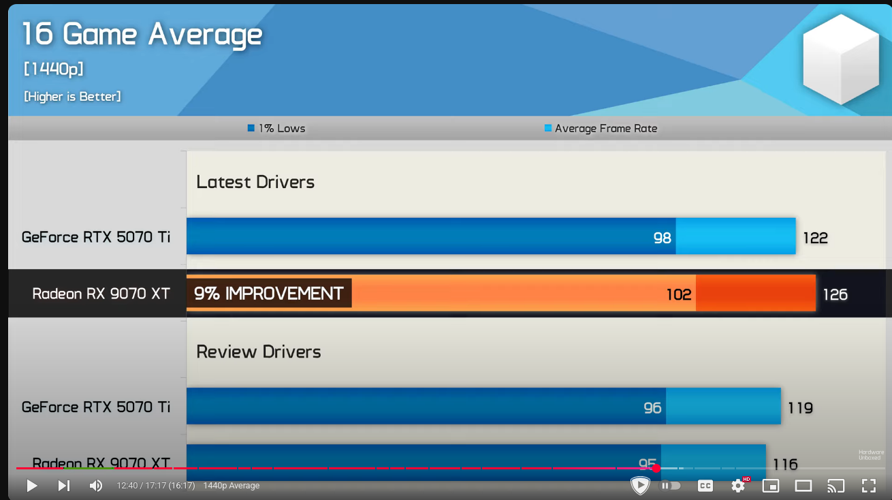Viewport: 892px width, 500px height.
Task: Click the 'Review Drivers' heading
Action: (259, 351)
